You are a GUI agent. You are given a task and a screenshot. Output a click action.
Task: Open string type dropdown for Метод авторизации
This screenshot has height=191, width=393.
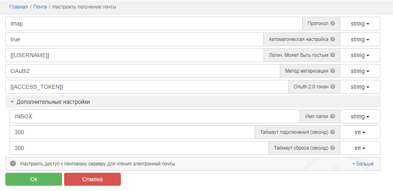click(360, 71)
